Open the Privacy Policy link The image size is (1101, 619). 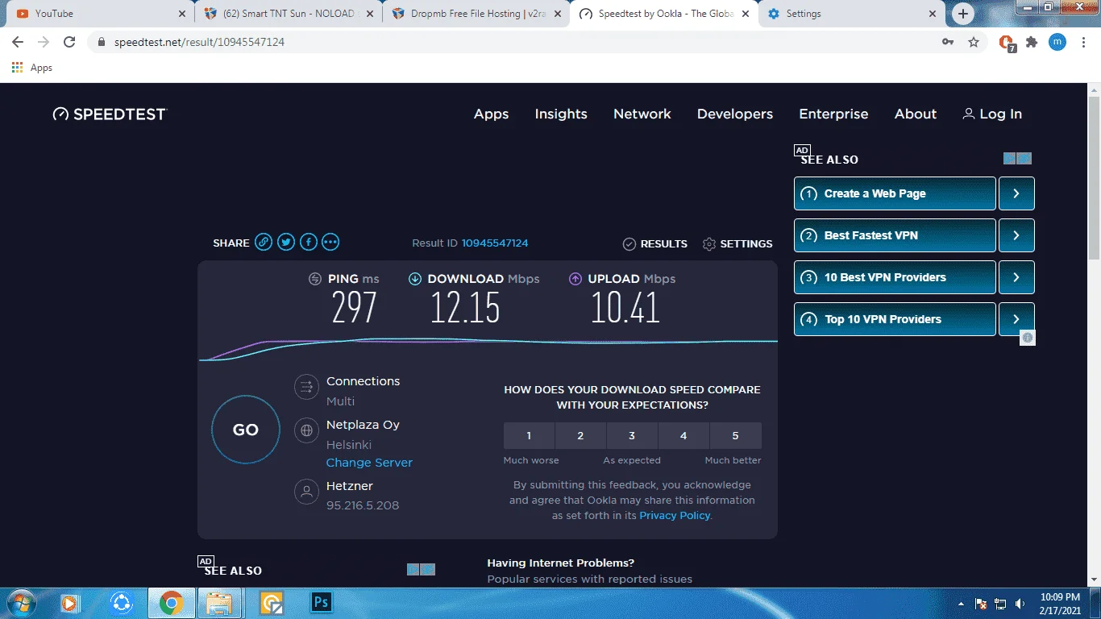(x=675, y=515)
